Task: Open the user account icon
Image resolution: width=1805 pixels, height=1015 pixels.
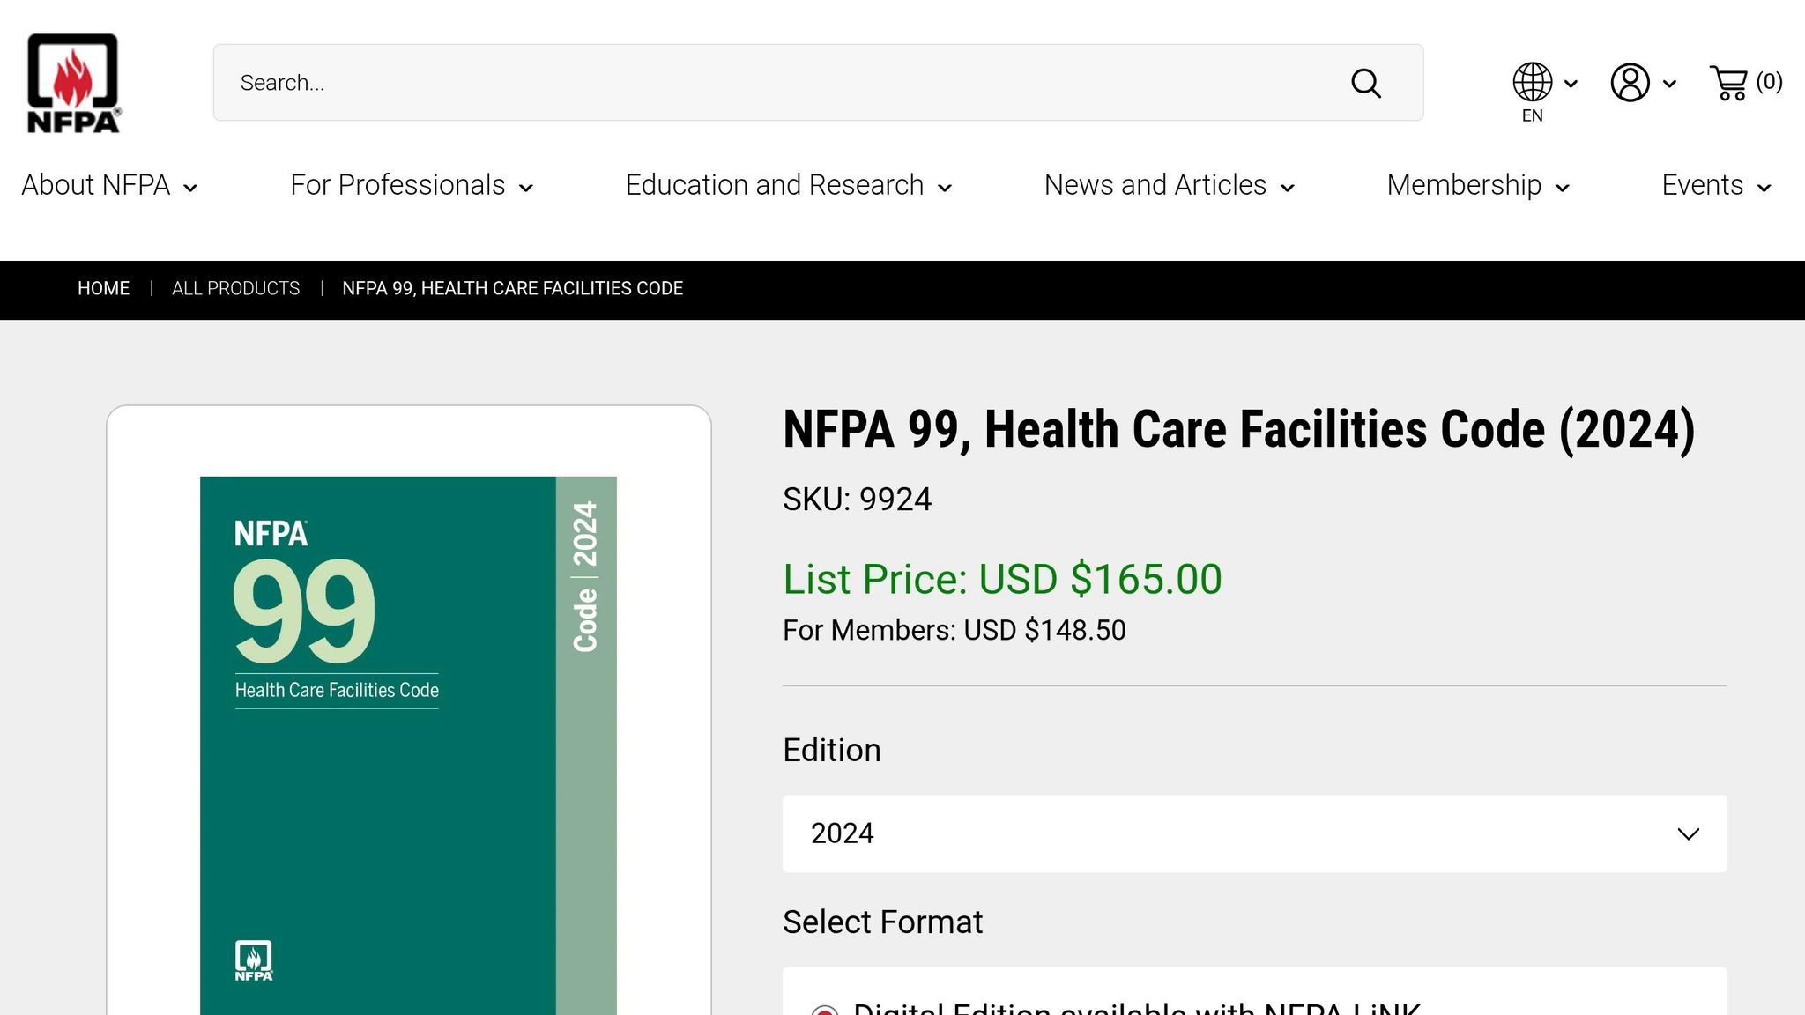Action: pos(1630,82)
